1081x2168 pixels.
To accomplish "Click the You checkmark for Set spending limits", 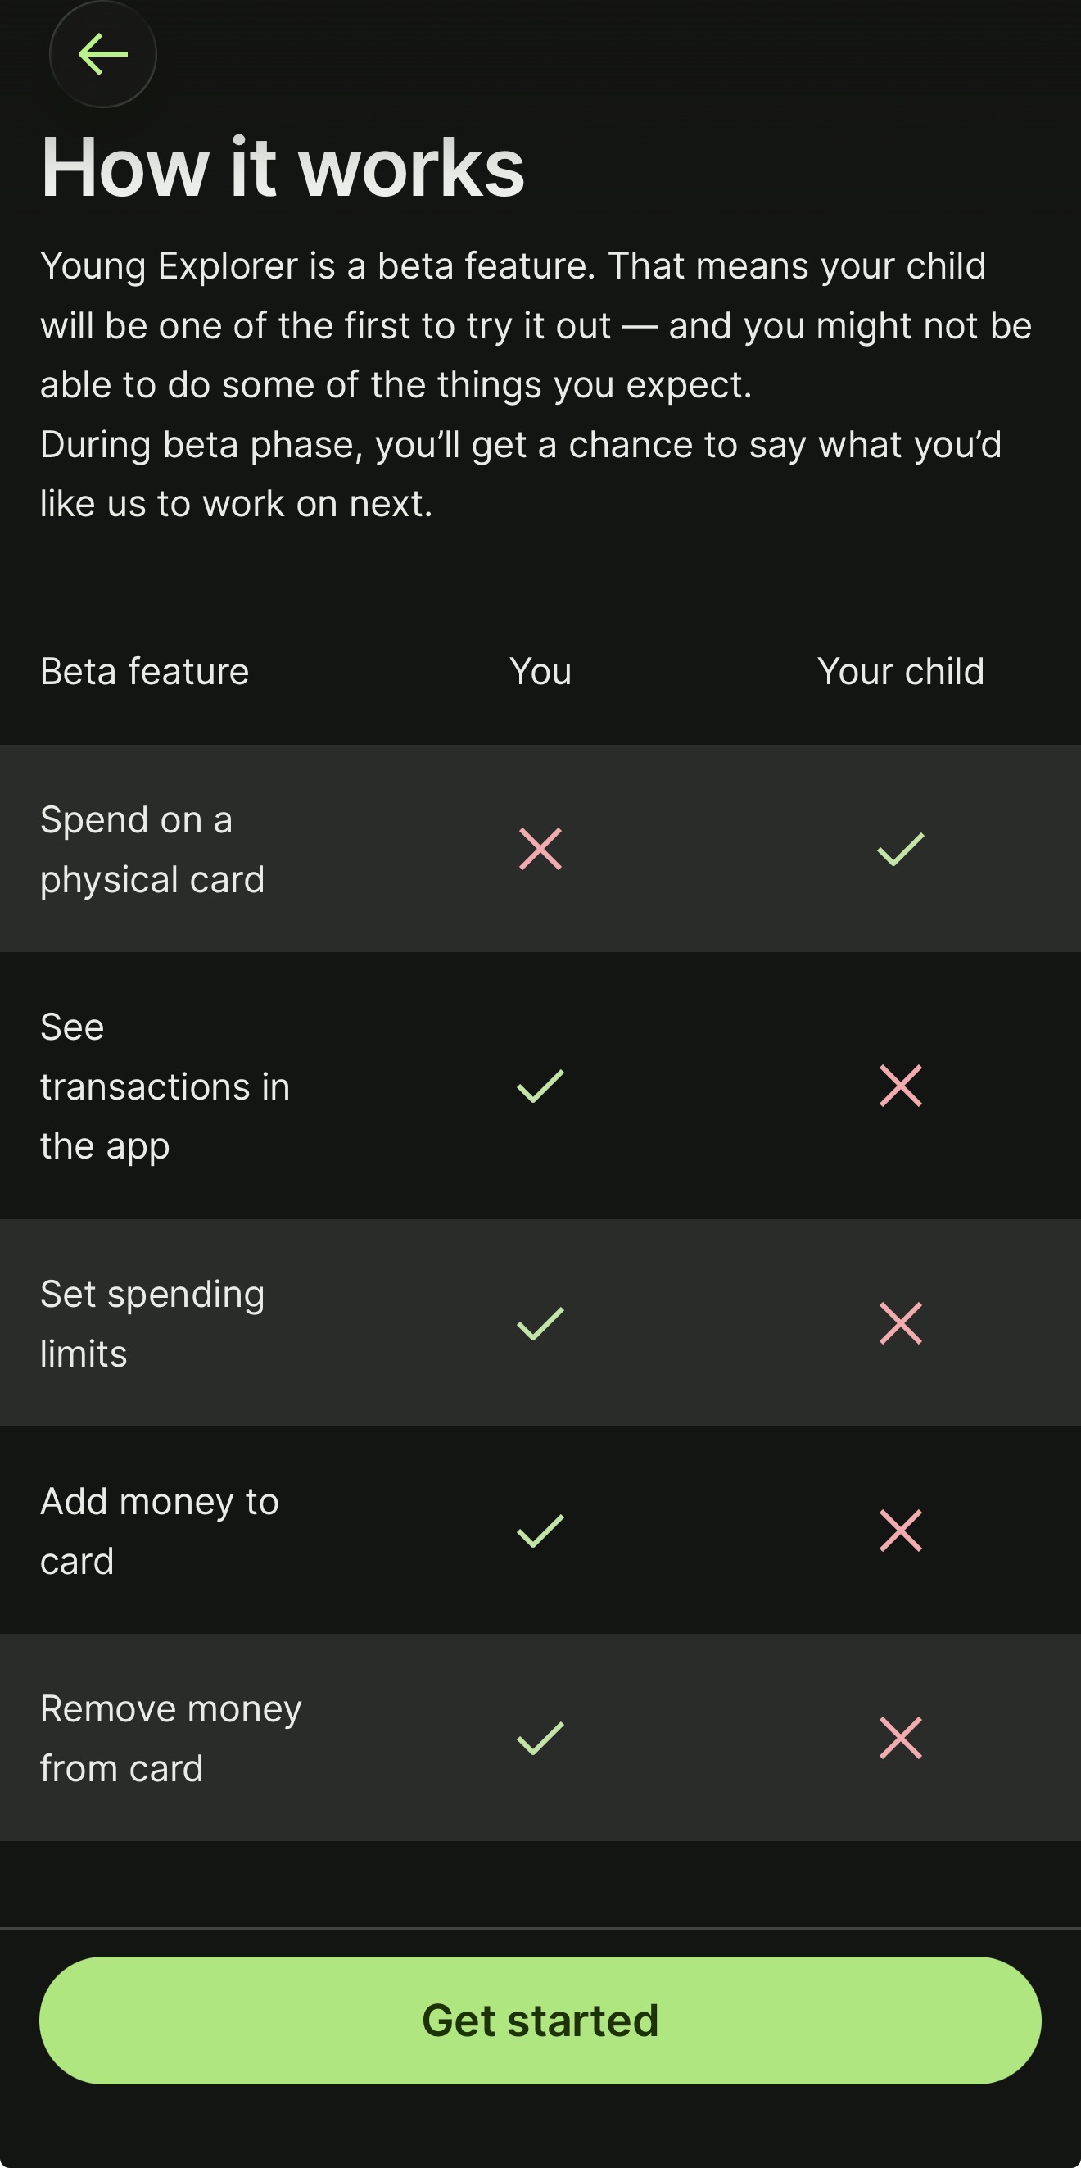I will point(540,1323).
